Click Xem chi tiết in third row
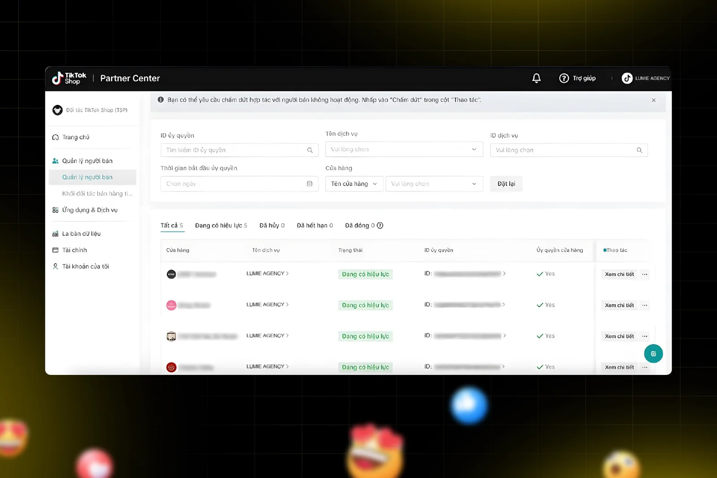717x478 pixels. point(619,336)
